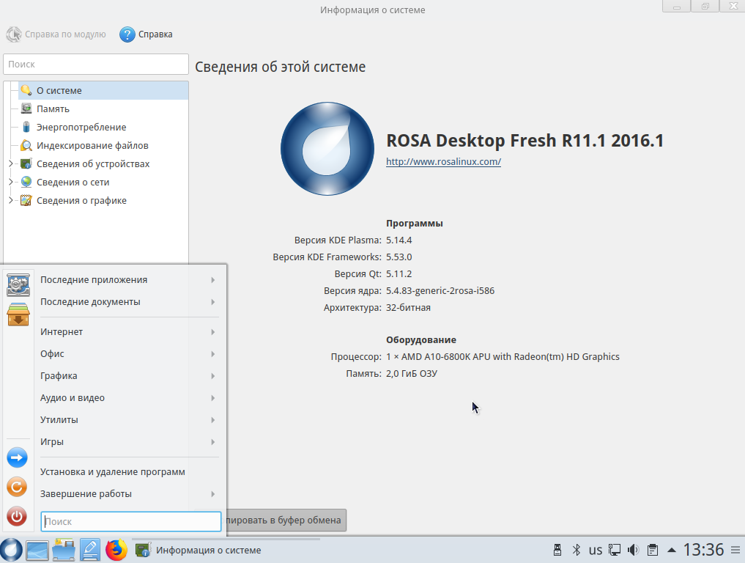Click Установка и удаление программ
Screen dimensions: 745x563
click(128, 471)
